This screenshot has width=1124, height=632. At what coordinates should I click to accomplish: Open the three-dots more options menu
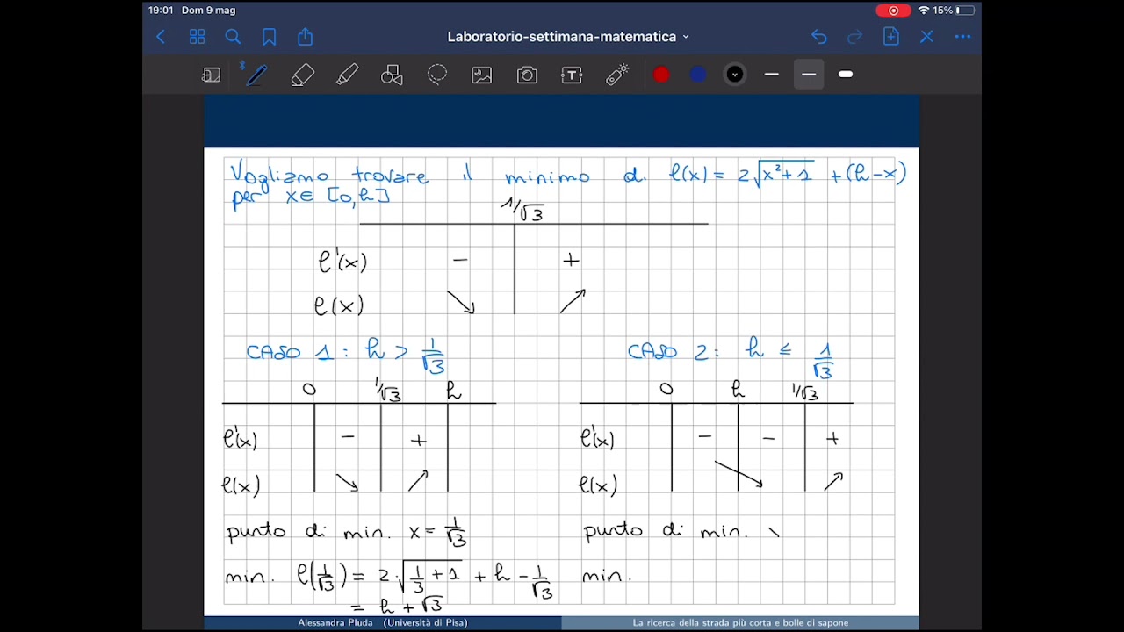(x=962, y=37)
